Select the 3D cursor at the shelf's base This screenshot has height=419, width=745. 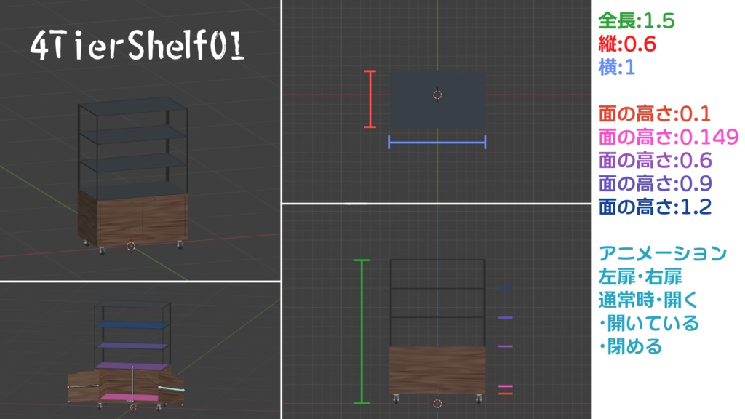tap(437, 403)
